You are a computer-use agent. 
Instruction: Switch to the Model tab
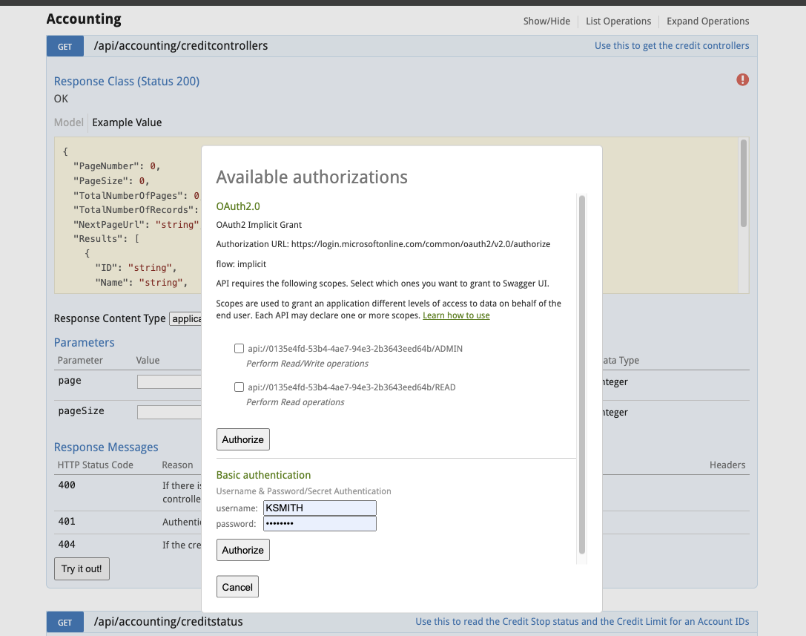(68, 122)
